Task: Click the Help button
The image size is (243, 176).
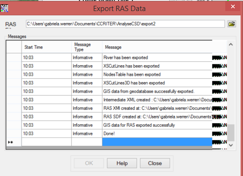Action: click(x=122, y=163)
